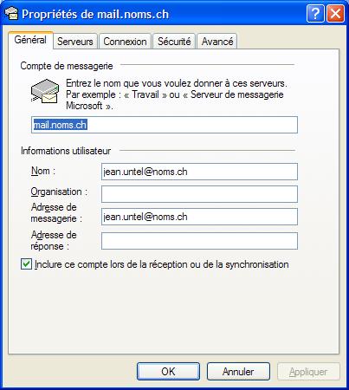Select the Général tab
The height and width of the screenshot is (390, 349).
(x=30, y=40)
